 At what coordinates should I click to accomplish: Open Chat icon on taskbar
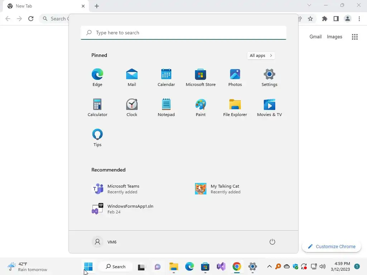coord(158,266)
